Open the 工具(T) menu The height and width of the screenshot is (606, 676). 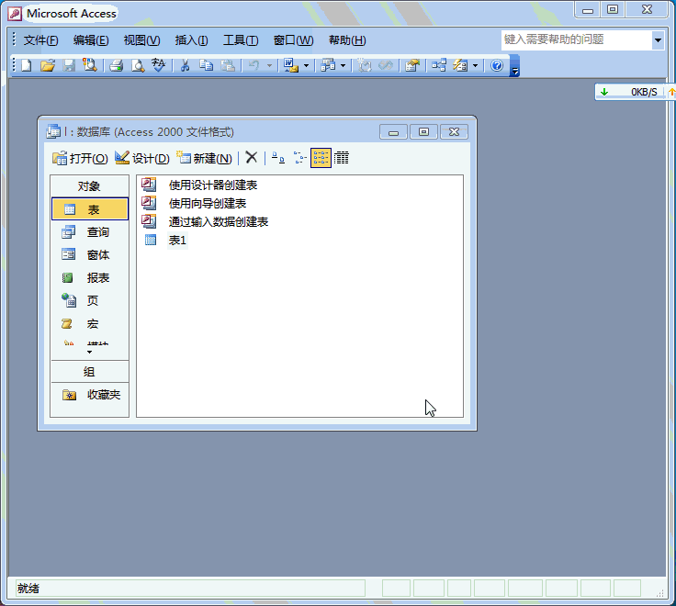coord(241,40)
